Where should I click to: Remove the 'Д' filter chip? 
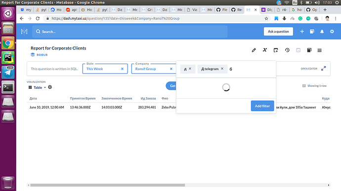190,69
